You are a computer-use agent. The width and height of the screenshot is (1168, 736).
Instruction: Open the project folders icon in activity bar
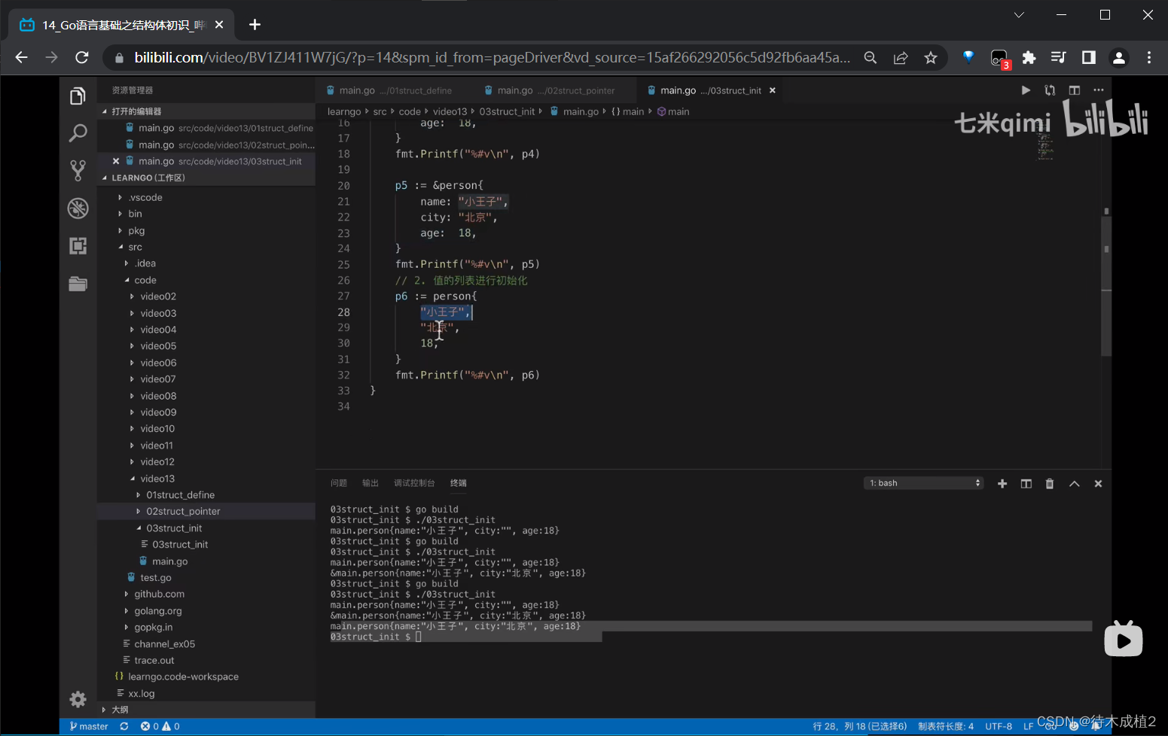78,284
